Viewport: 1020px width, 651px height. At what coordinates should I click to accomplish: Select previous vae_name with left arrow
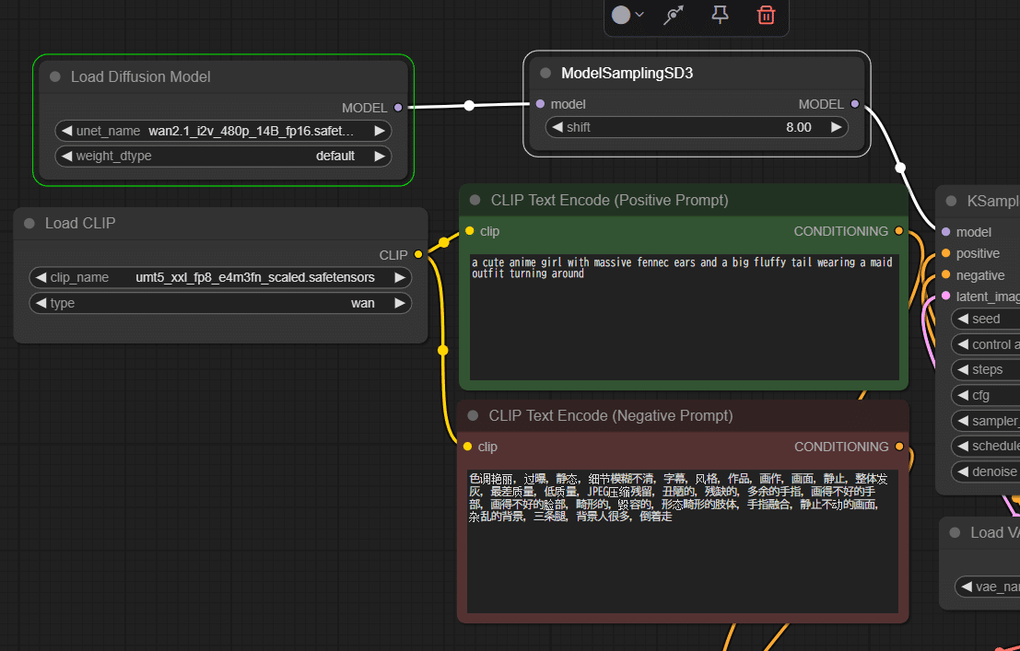(967, 587)
